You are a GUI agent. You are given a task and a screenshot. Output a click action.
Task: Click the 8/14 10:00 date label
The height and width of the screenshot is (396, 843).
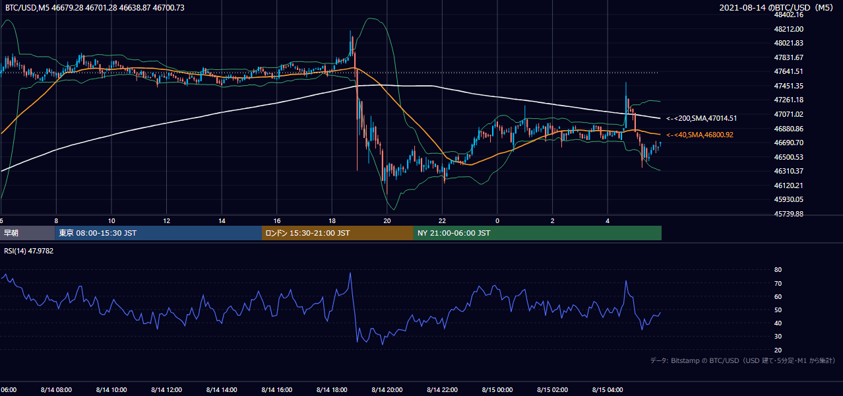click(x=111, y=390)
